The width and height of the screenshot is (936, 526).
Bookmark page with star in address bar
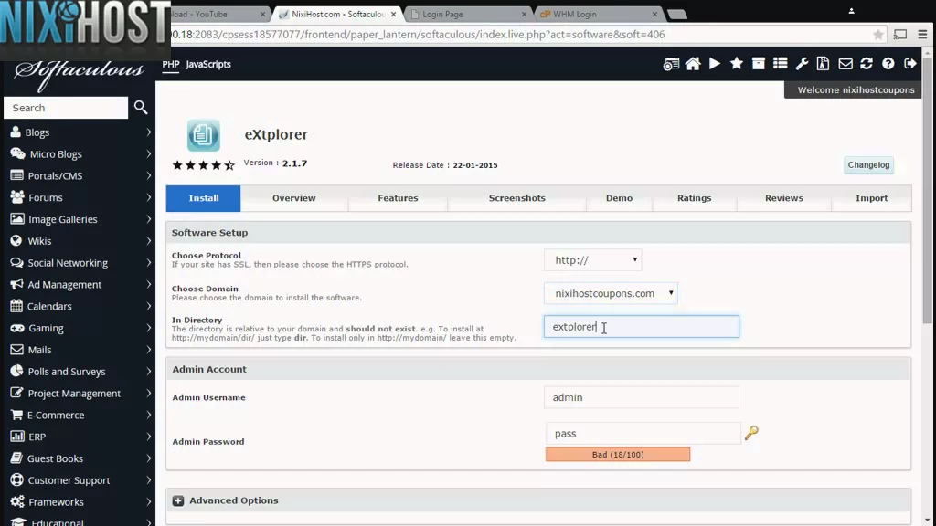[878, 35]
